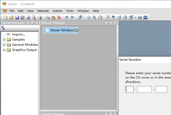Expand the Graphics Output folder
The height and width of the screenshot is (115, 171).
click(4, 50)
